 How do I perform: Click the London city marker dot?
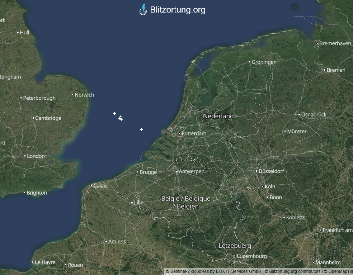(x=25, y=156)
